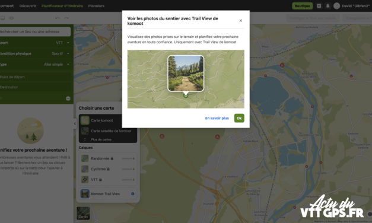Open the Pionniers menu

(96, 6)
